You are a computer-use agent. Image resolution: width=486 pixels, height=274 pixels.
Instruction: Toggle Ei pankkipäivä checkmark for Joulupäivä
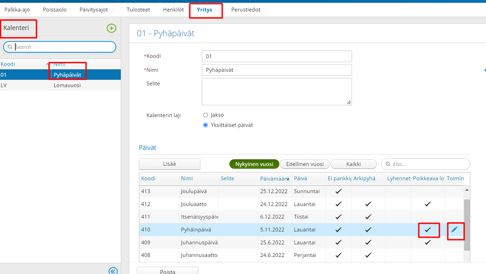tap(339, 191)
